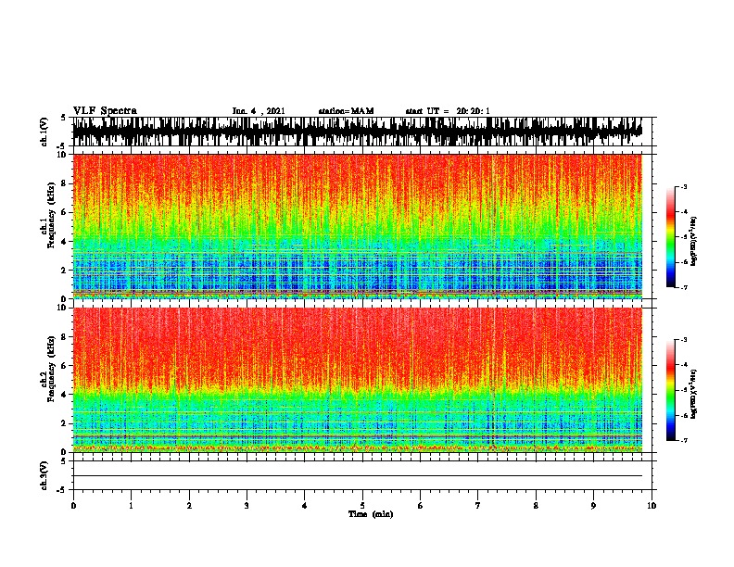Click the "start UT = 20:20: 1" label
This screenshot has width=734, height=567.
point(448,111)
